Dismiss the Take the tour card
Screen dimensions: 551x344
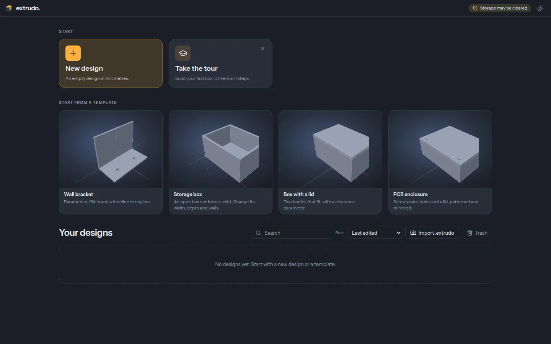pyautogui.click(x=263, y=49)
